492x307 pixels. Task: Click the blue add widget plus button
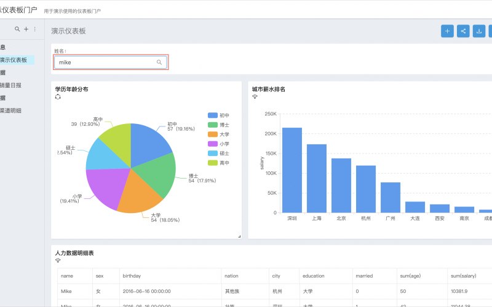click(x=447, y=31)
